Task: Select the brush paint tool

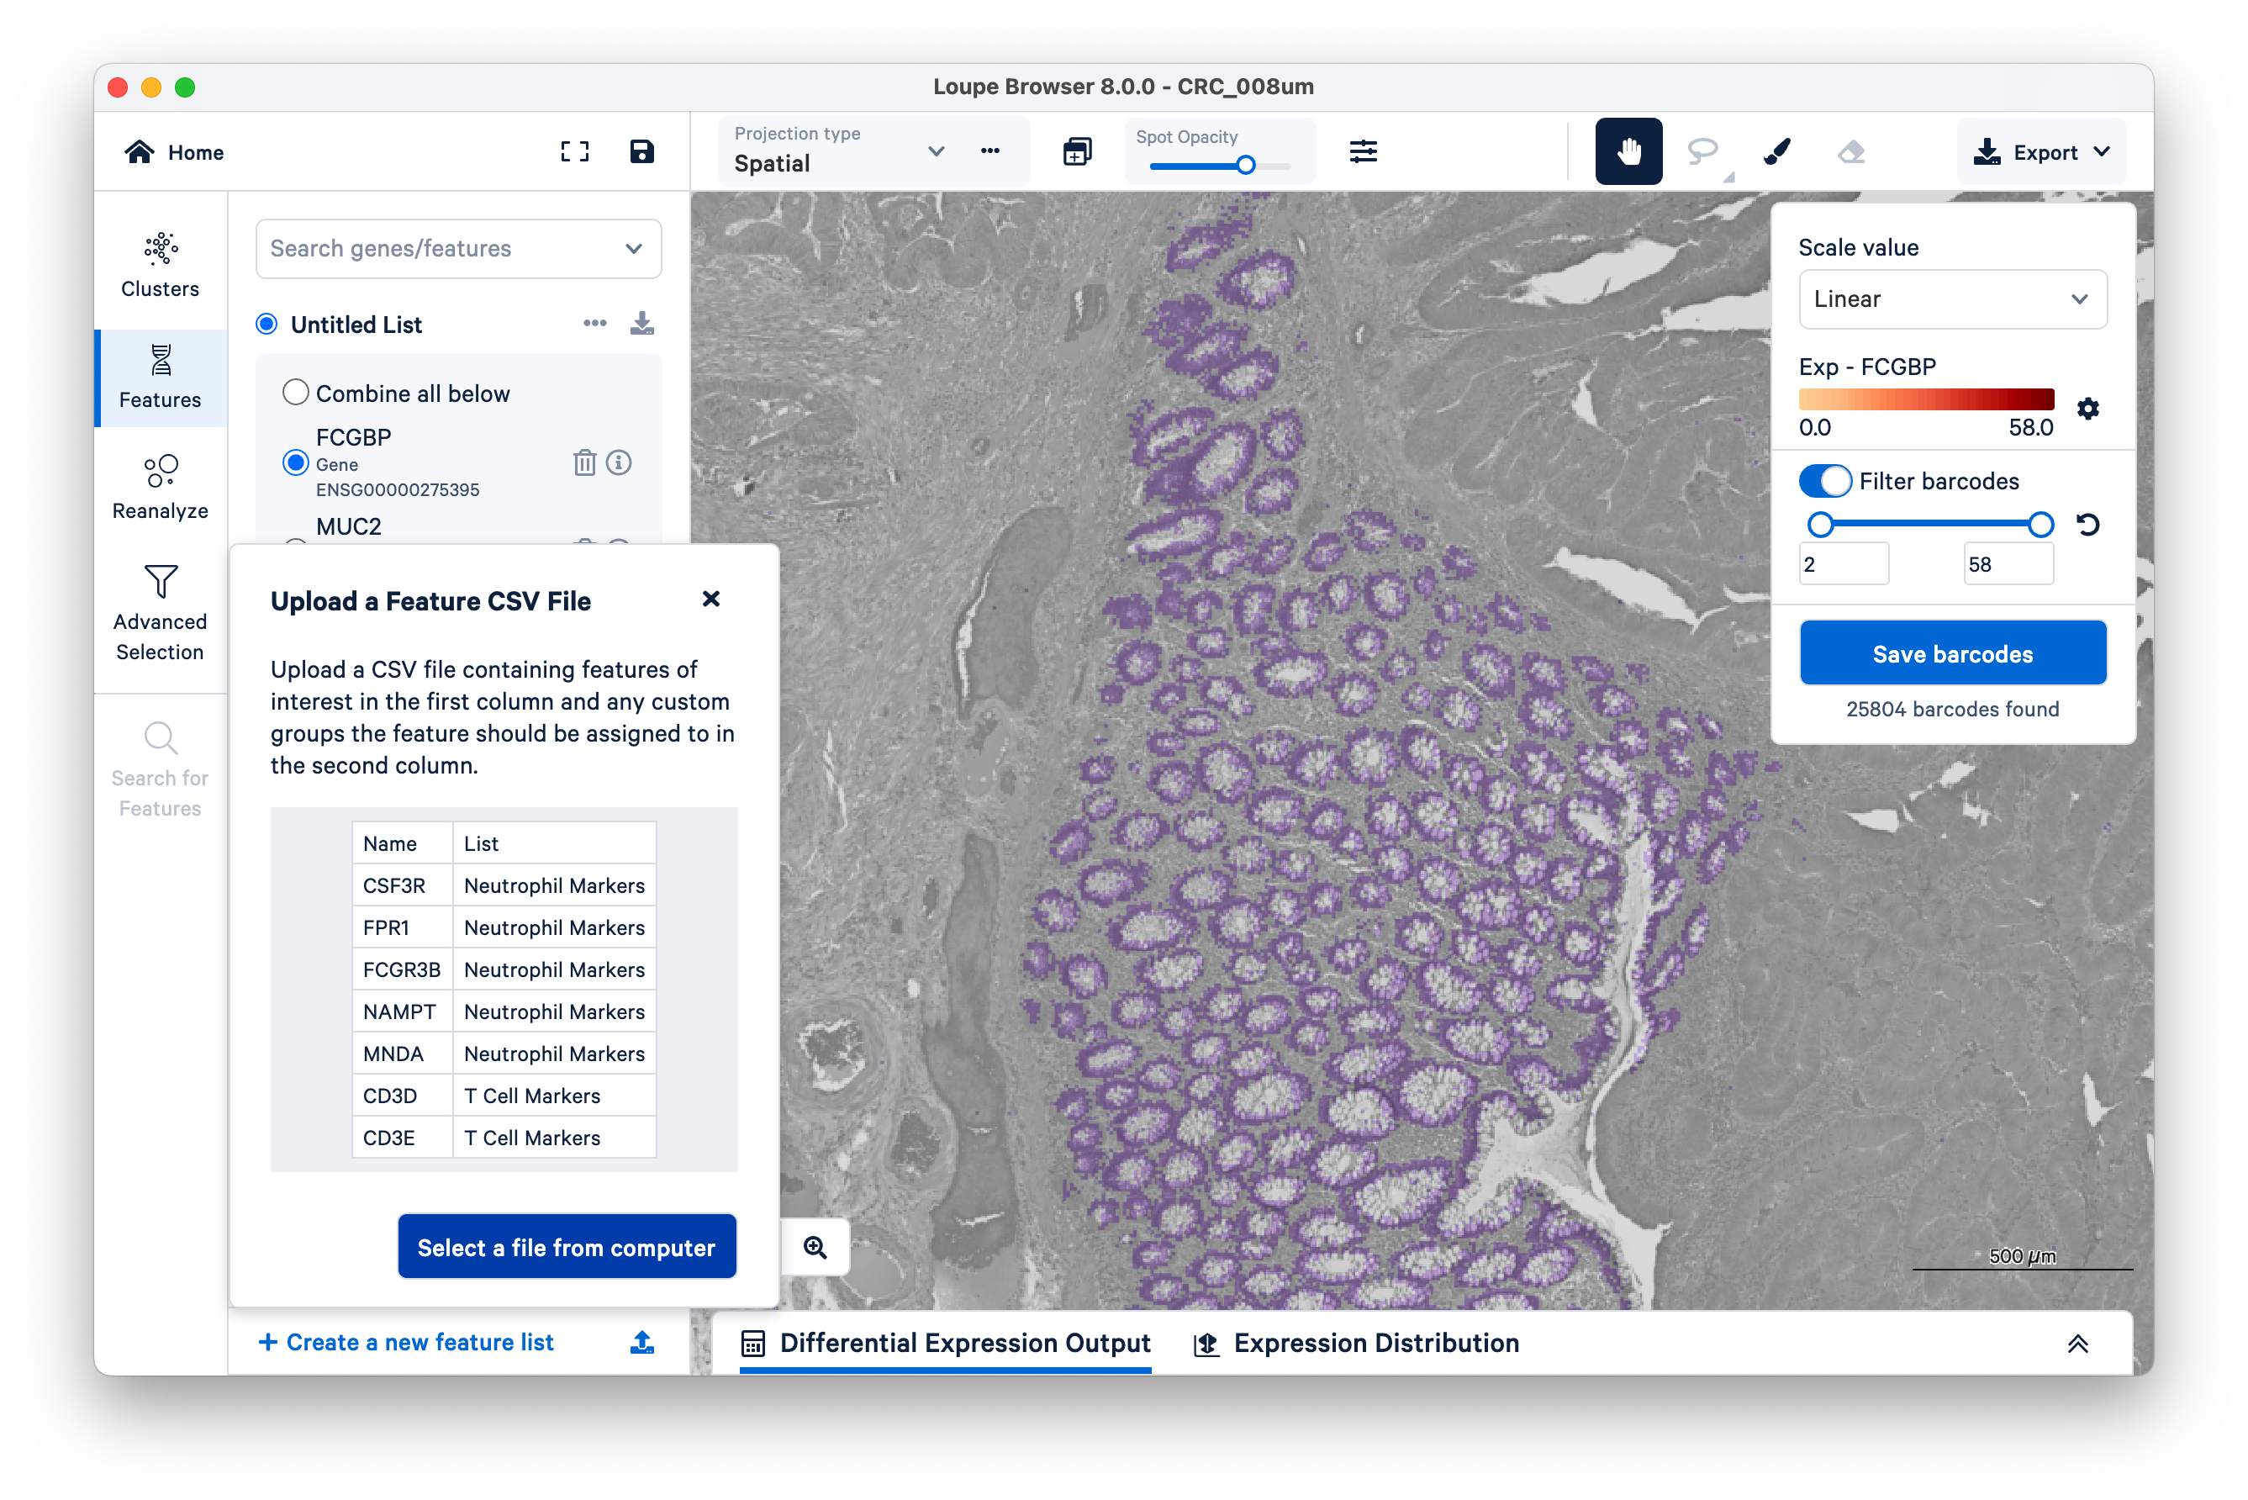Action: 1776,151
